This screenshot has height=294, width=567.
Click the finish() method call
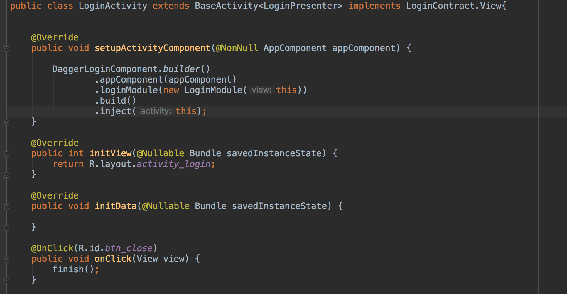coord(73,269)
